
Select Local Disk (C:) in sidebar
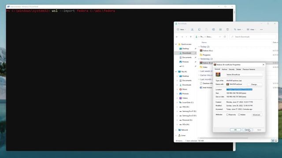188,102
